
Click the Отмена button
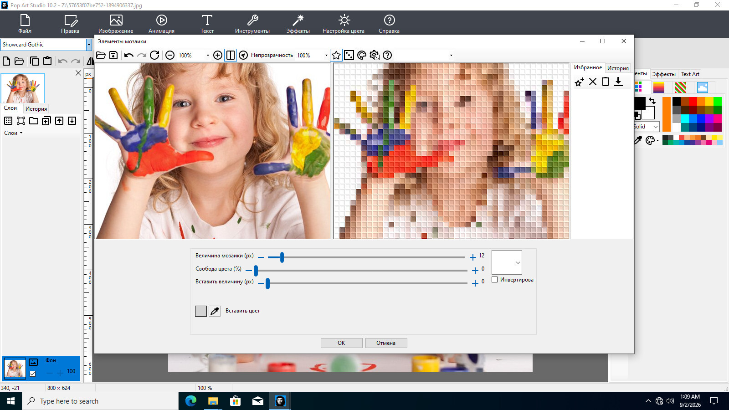coord(386,343)
